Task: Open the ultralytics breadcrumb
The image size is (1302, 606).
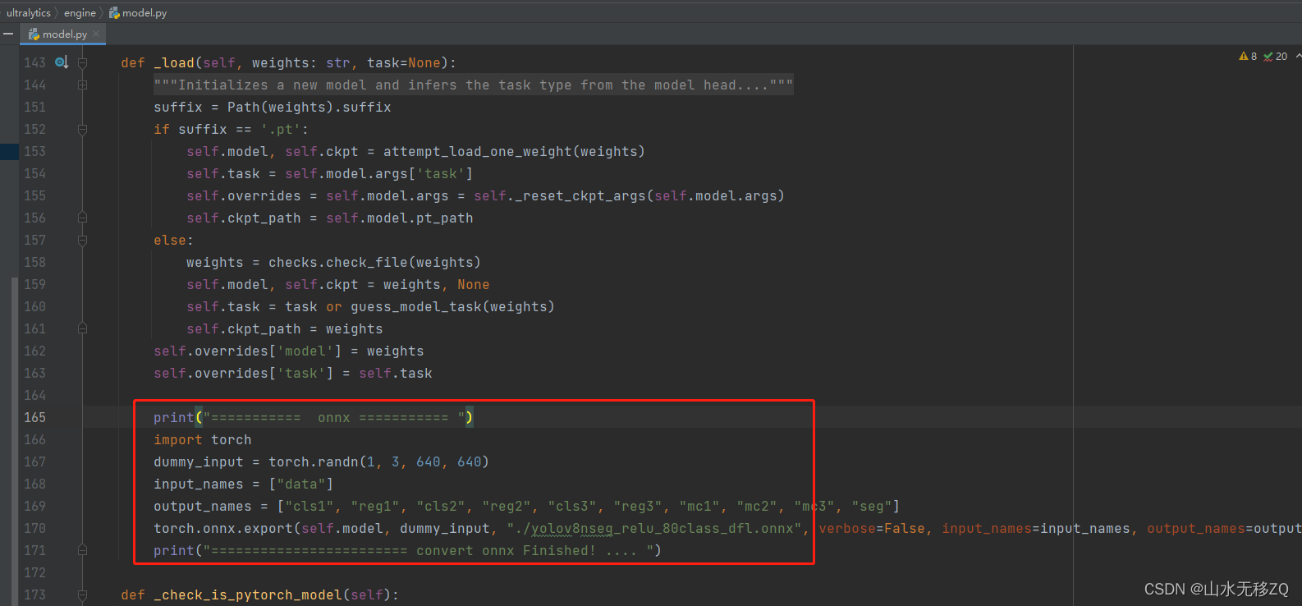Action: tap(29, 13)
